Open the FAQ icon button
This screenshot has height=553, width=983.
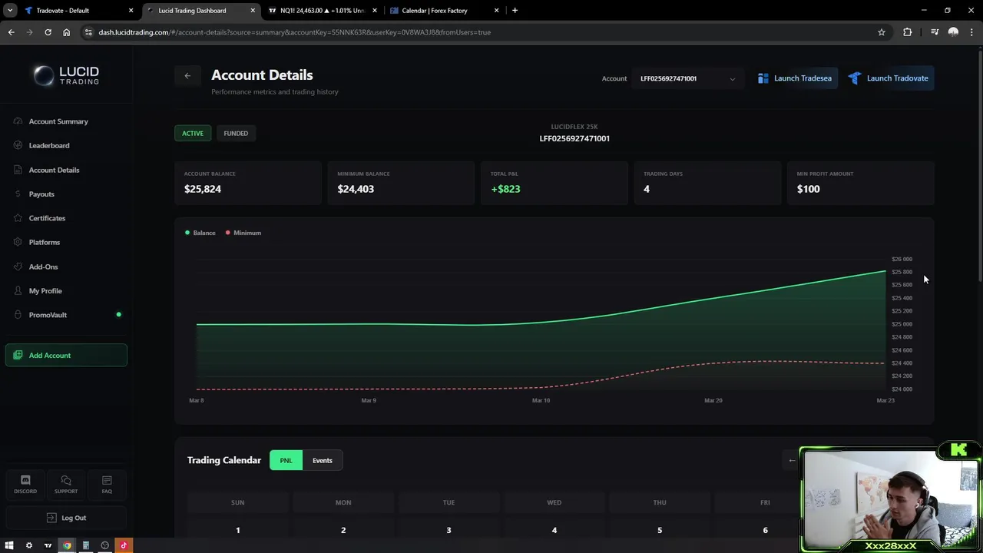tap(107, 485)
